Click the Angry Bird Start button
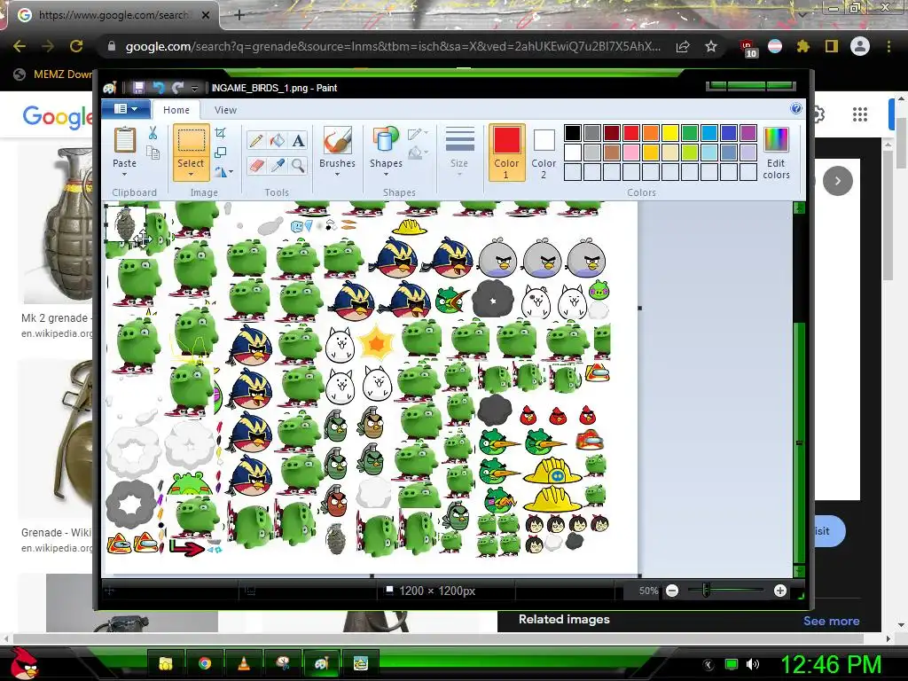 (x=24, y=663)
